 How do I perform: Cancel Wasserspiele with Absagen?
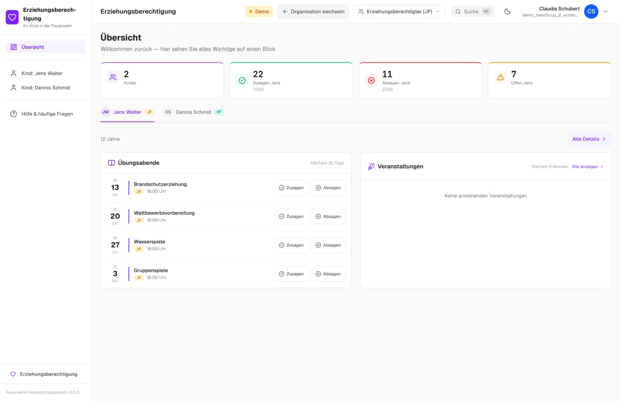(328, 245)
